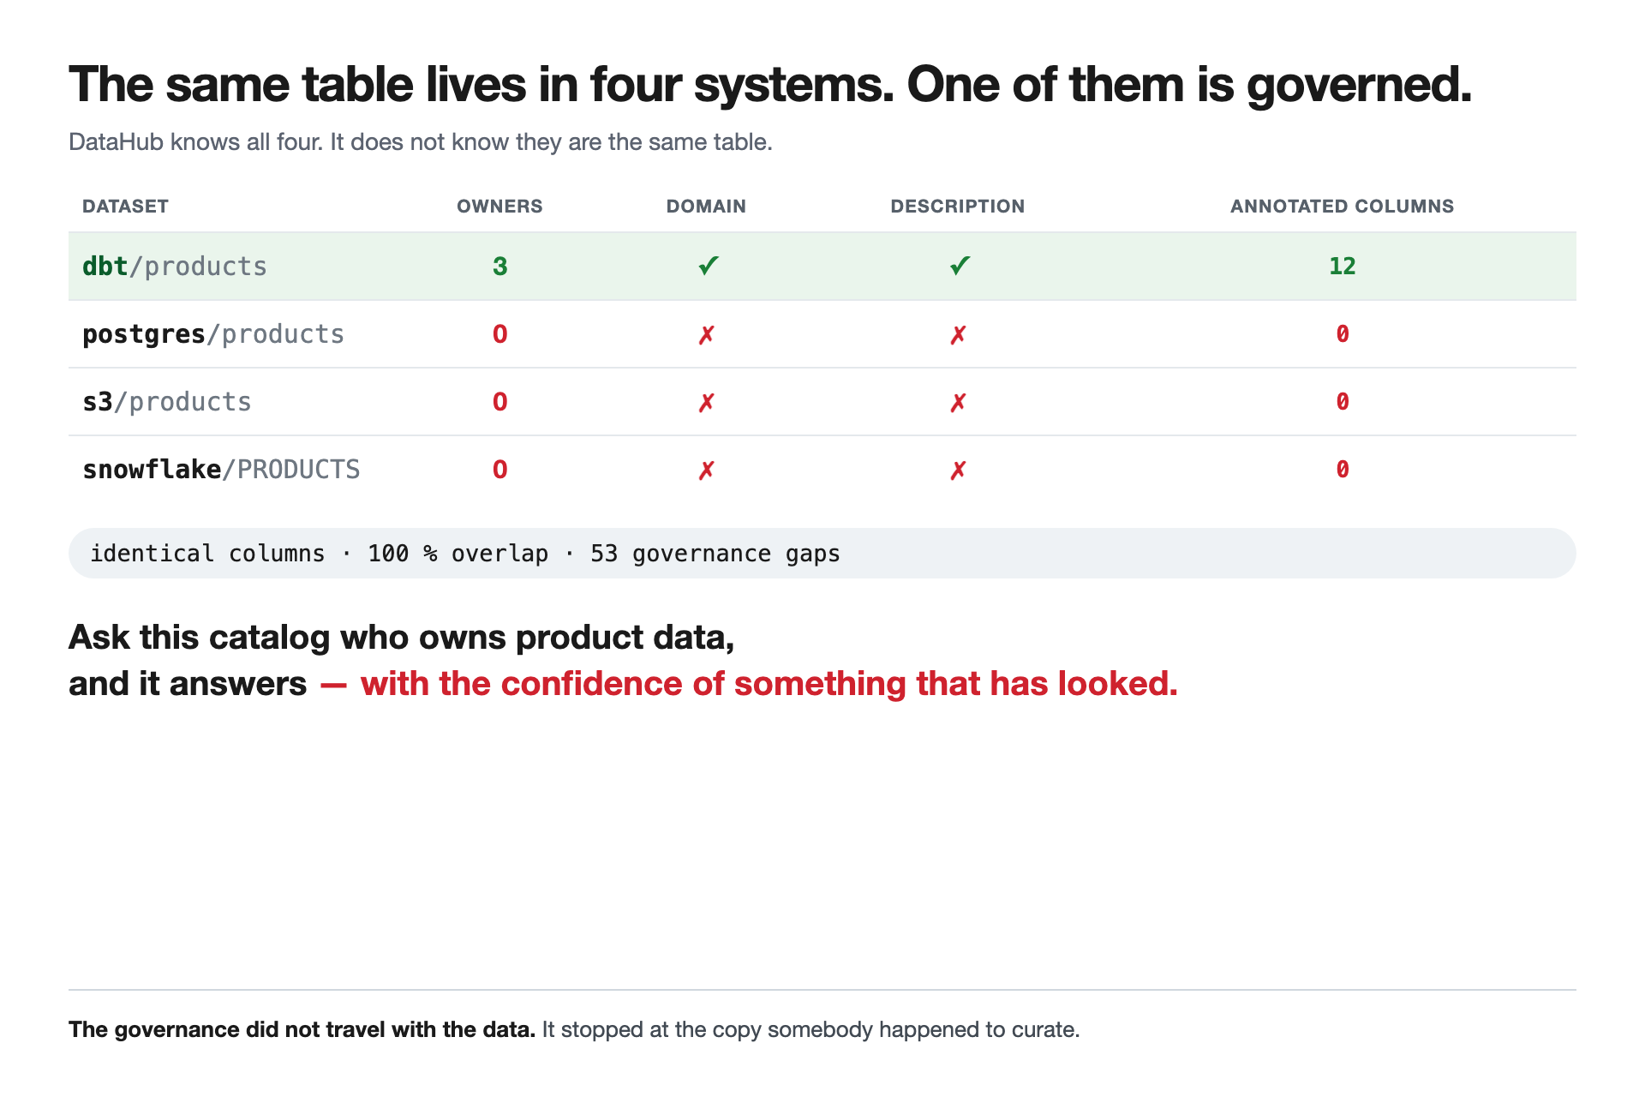1645x1097 pixels.
Task: Select the ANNOTATED COLUMNS header
Action: click(x=1343, y=207)
